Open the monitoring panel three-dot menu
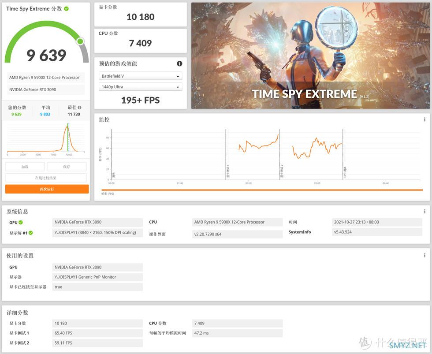This screenshot has height=354, width=432. [x=425, y=119]
